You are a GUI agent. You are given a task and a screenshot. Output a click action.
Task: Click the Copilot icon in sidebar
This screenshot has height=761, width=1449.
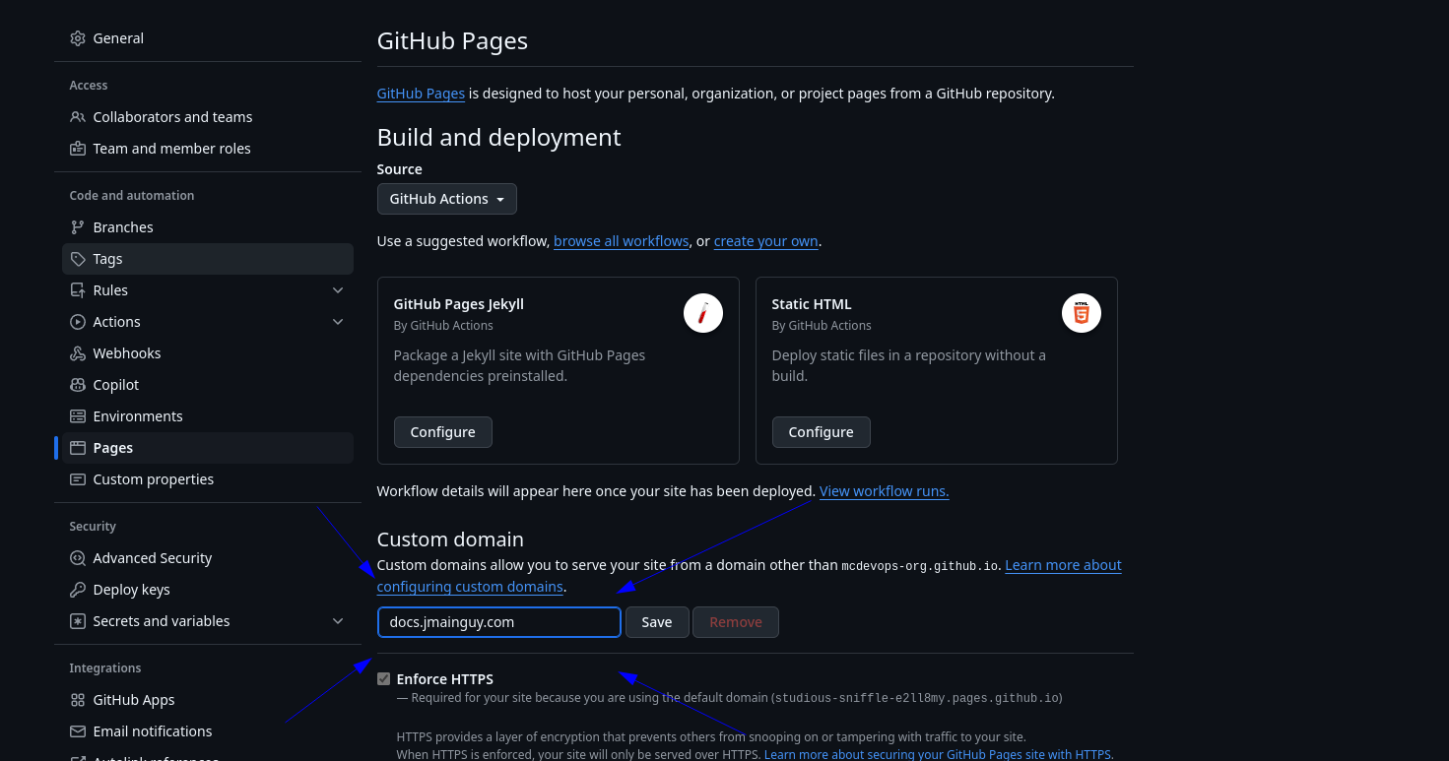click(78, 385)
